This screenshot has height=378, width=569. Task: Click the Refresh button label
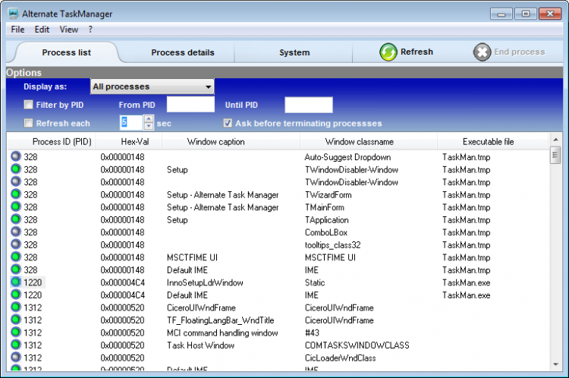(417, 52)
